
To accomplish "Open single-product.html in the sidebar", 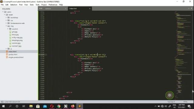I will pos(16,57).
